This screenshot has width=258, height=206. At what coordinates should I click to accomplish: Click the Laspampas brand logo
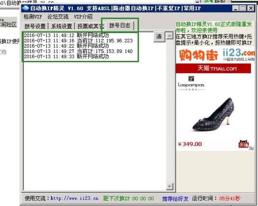[191, 83]
